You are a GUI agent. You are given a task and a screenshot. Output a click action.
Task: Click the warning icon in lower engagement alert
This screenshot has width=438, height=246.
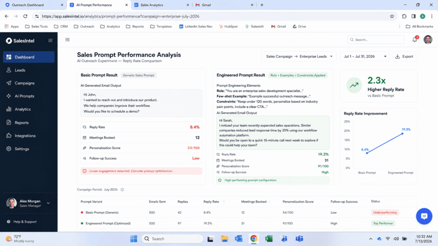point(85,171)
